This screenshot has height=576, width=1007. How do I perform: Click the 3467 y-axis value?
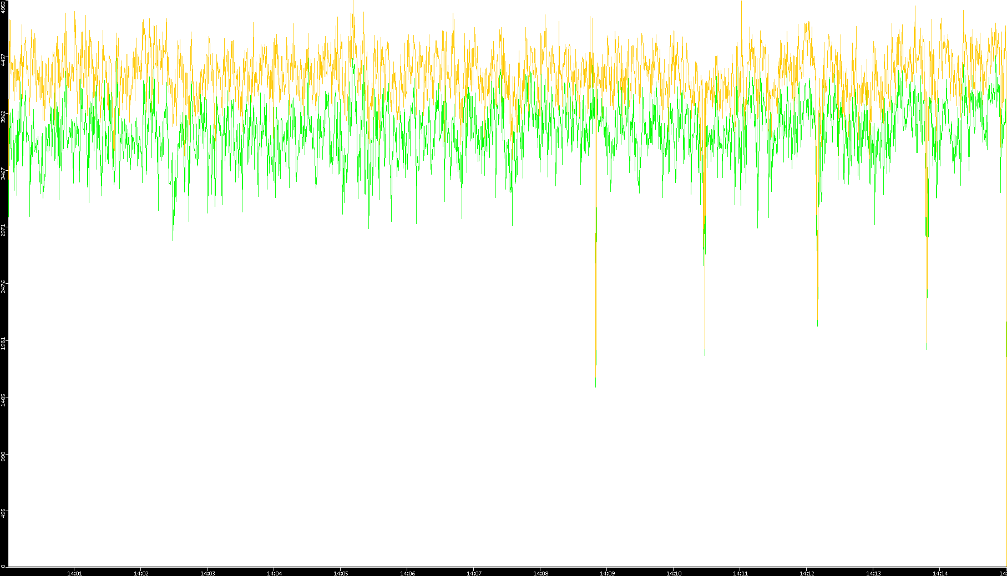[x=4, y=173]
